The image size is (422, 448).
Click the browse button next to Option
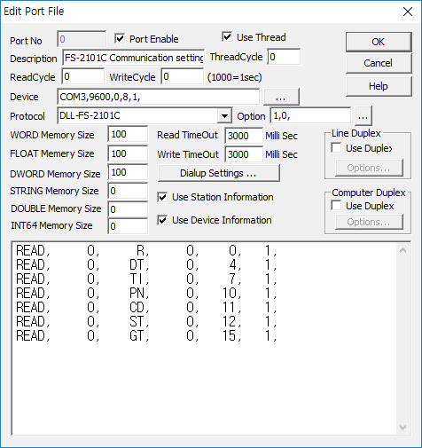(363, 116)
